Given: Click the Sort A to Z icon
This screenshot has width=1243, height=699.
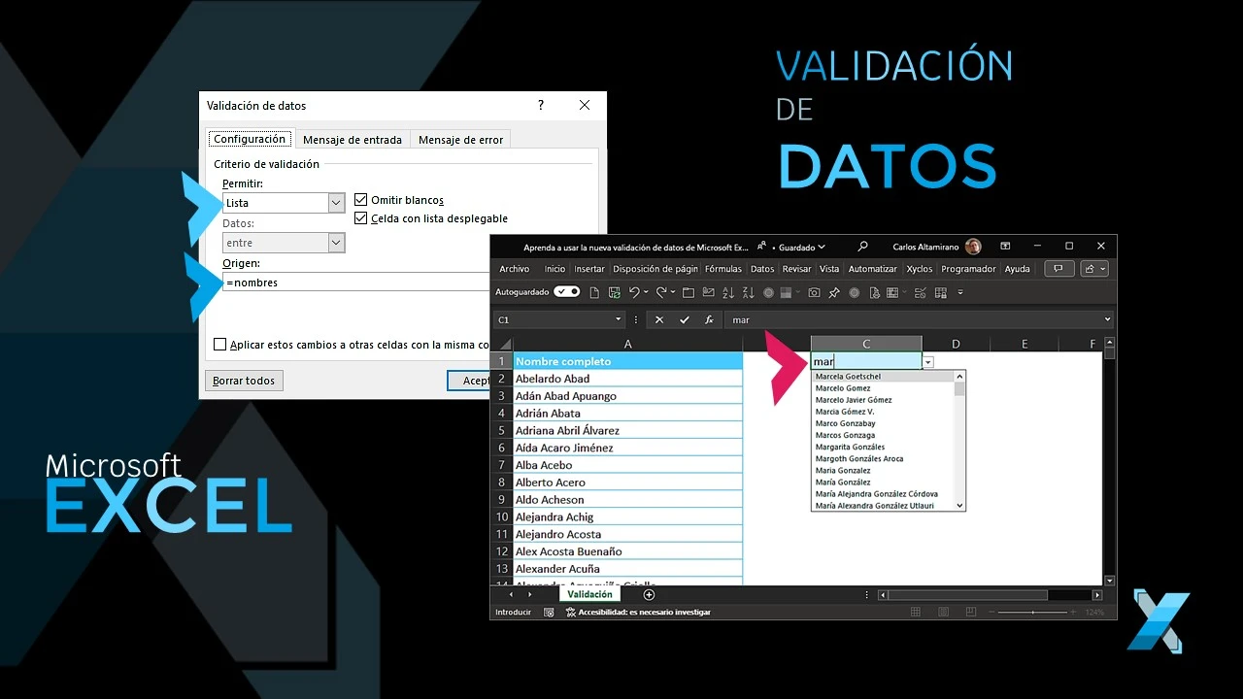Looking at the screenshot, I should pos(728,292).
